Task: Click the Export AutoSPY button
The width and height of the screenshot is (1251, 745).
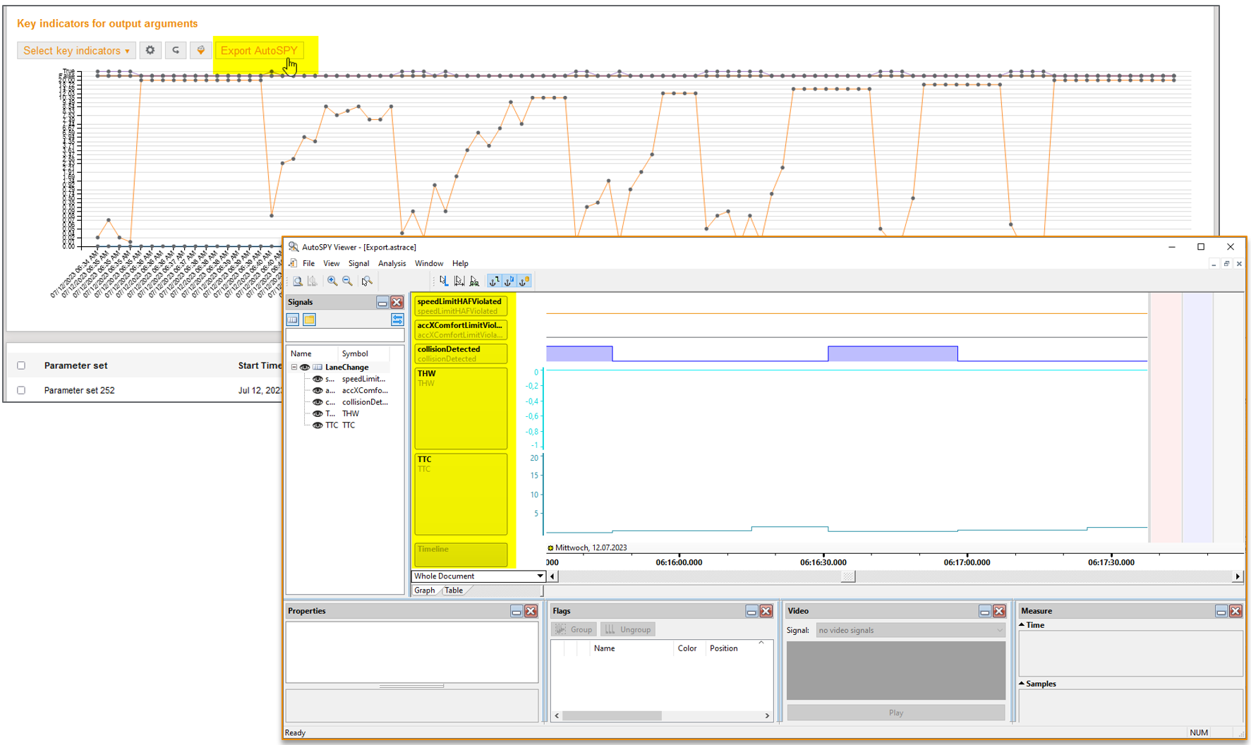Action: (x=259, y=51)
